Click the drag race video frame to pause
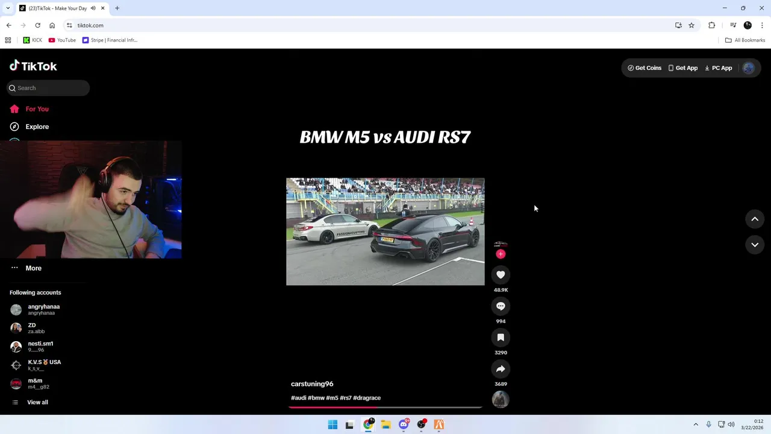 pyautogui.click(x=385, y=231)
